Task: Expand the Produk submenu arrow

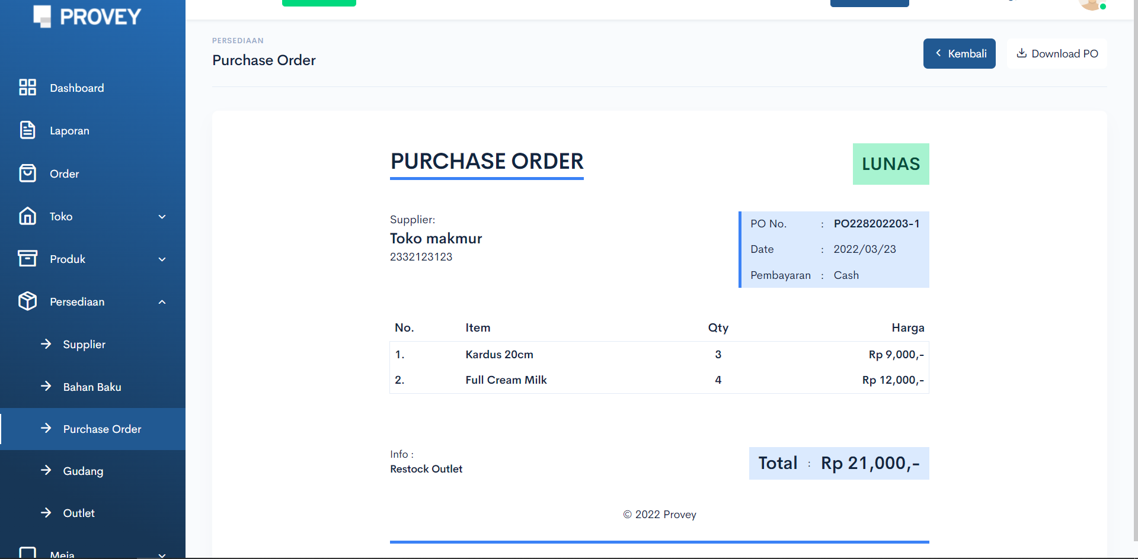Action: 162,259
